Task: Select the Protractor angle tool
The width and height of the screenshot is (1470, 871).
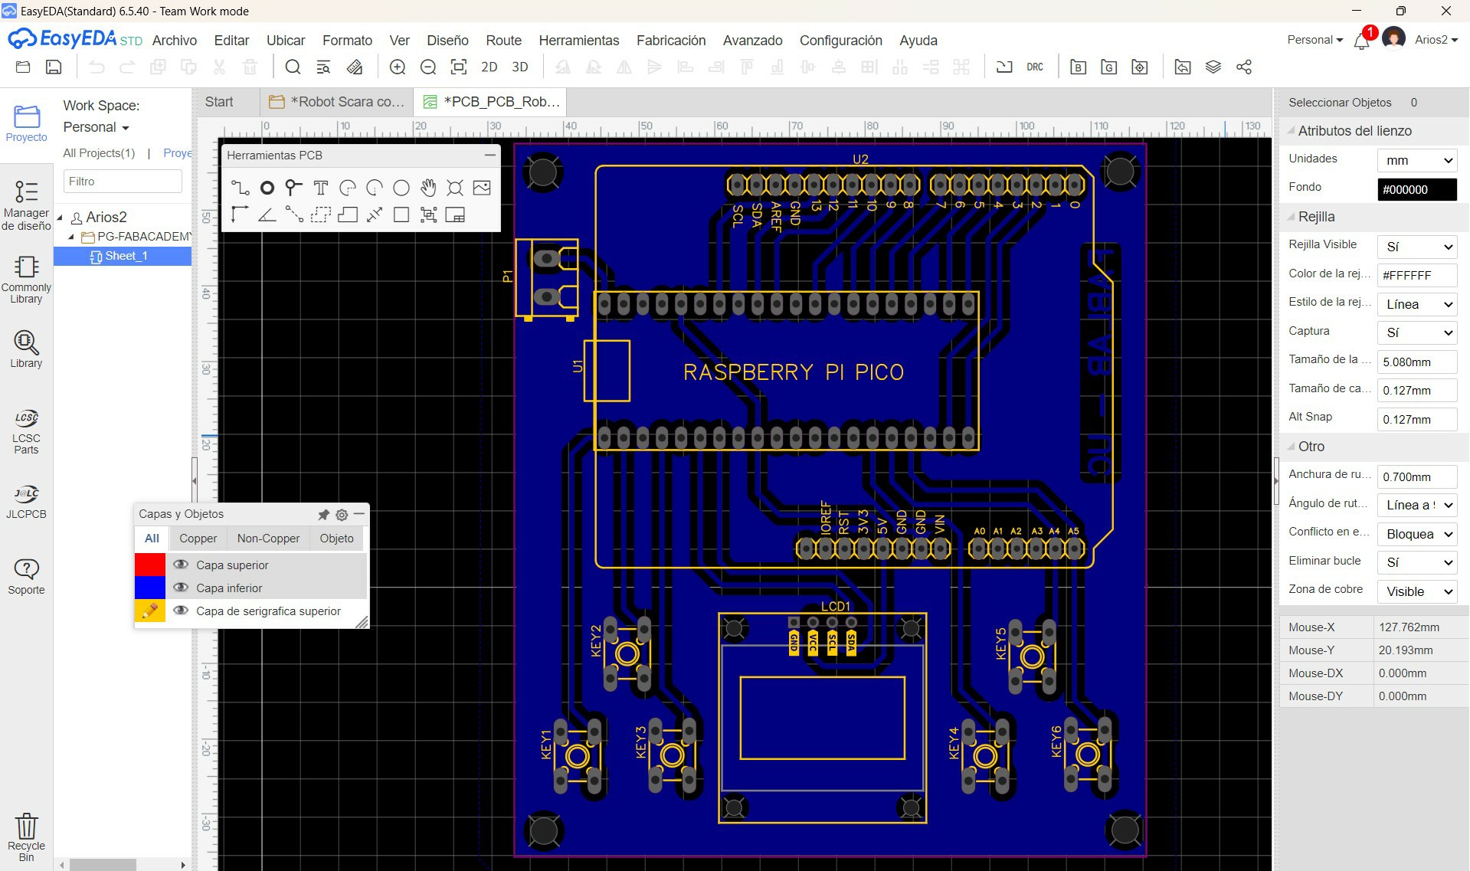Action: click(x=267, y=214)
